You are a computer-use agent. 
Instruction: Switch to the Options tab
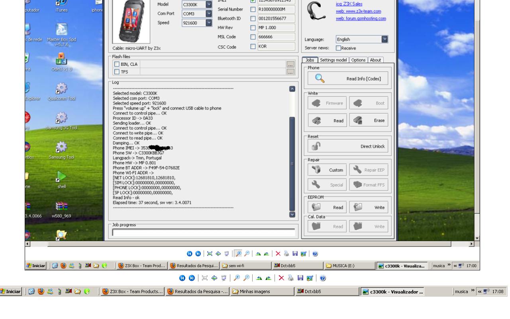[x=358, y=60]
